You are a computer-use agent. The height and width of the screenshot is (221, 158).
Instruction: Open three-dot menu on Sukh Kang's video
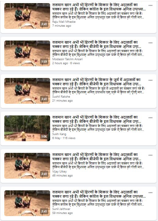(x=150, y=118)
